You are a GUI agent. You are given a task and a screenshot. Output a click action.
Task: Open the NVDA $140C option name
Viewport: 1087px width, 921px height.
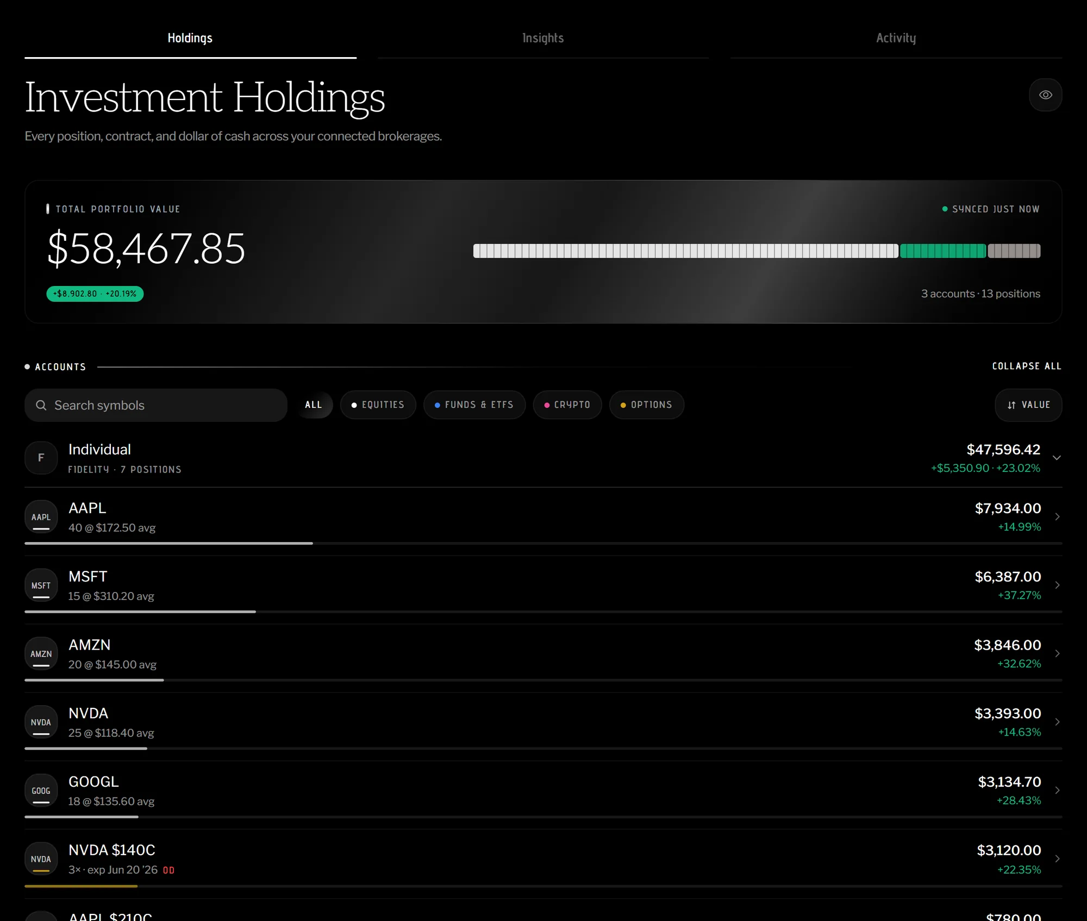(112, 850)
